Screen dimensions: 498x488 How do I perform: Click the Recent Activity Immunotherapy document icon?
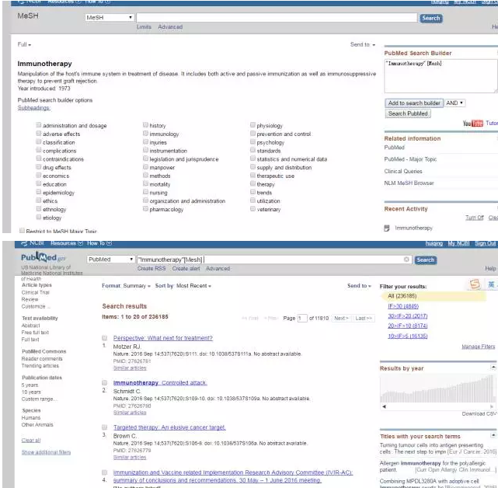tap(387, 228)
